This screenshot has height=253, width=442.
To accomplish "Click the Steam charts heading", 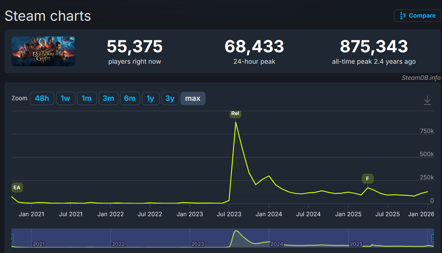I will point(48,16).
